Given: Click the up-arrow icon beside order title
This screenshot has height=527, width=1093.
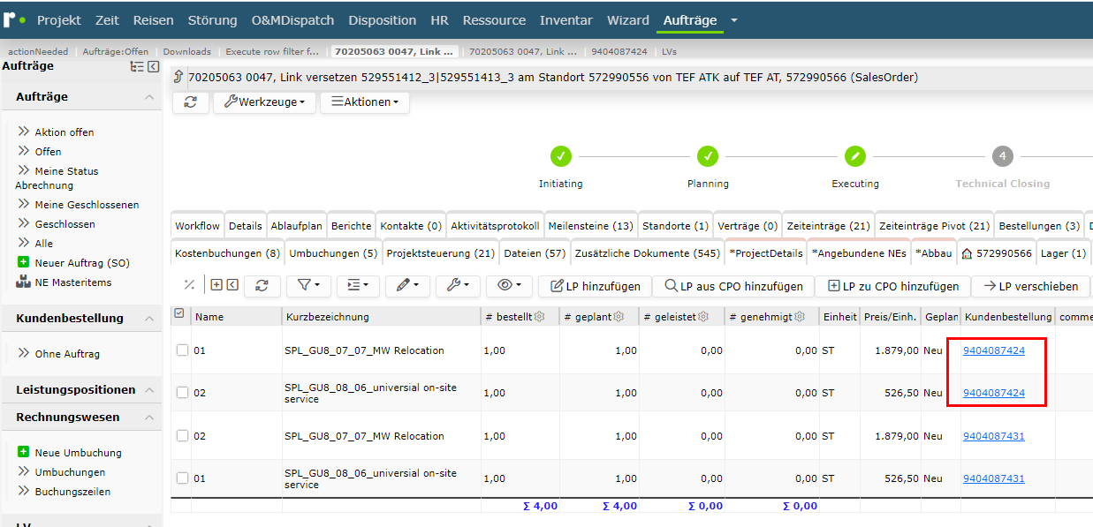Looking at the screenshot, I should click(178, 77).
